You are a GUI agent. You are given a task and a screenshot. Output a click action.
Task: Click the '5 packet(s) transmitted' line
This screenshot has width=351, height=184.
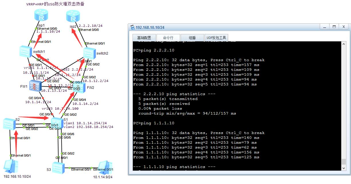coord(168,99)
